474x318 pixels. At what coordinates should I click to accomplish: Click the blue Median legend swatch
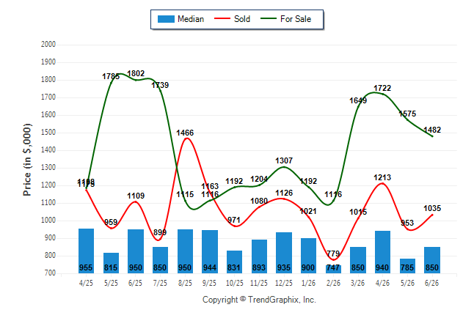click(166, 19)
